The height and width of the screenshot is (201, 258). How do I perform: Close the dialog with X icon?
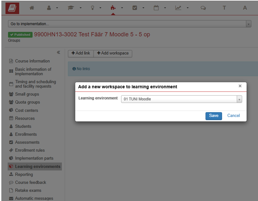coord(240,86)
